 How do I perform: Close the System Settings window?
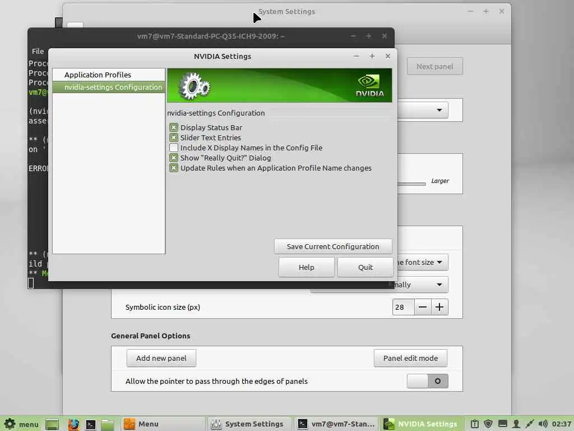tap(502, 11)
